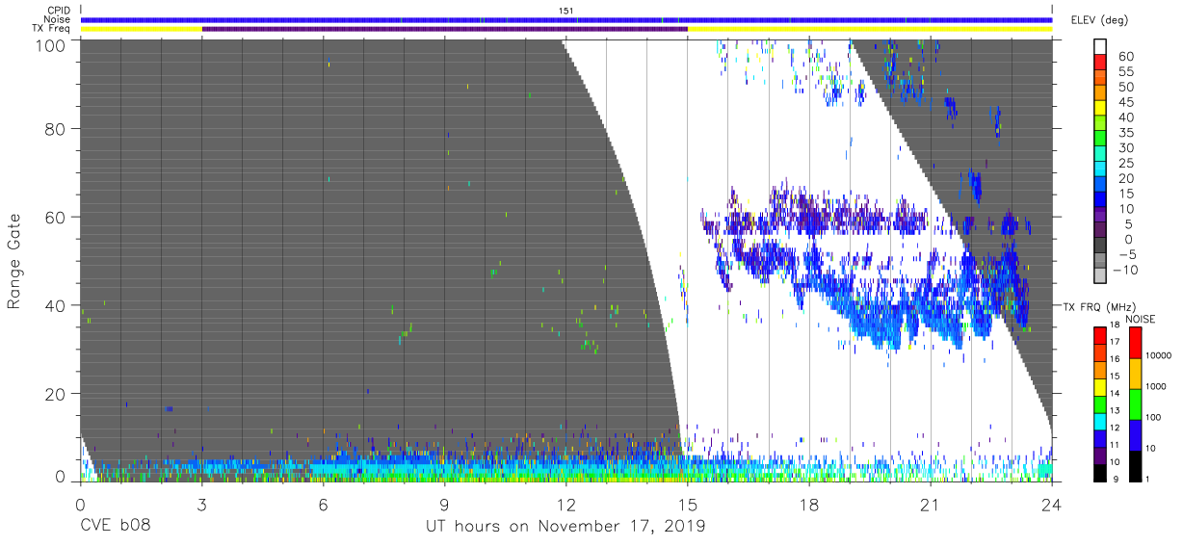This screenshot has width=1183, height=546.
Task: Click the TX FRQ colorbar label '9'
Action: (1114, 479)
